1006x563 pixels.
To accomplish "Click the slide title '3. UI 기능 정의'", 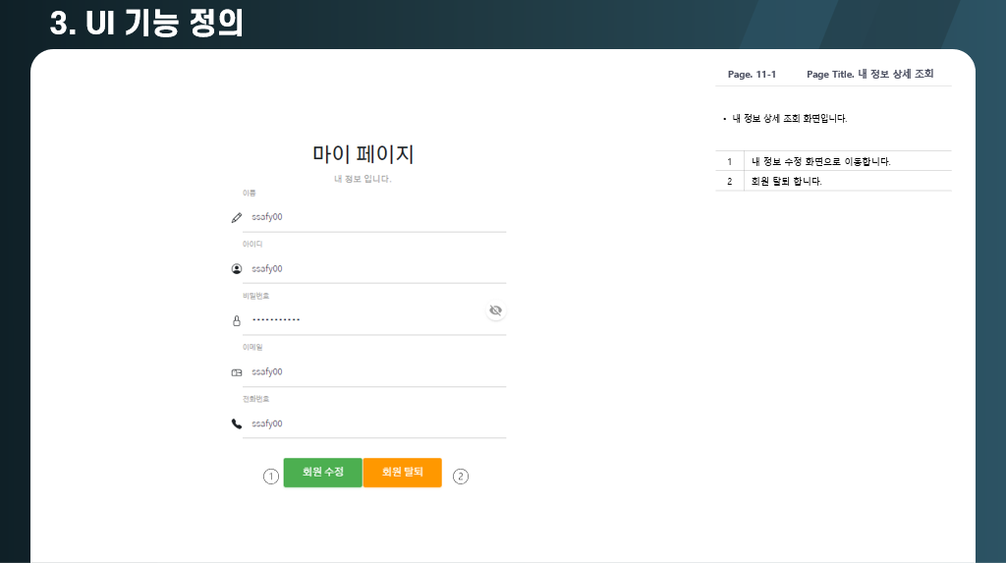I will [x=146, y=24].
